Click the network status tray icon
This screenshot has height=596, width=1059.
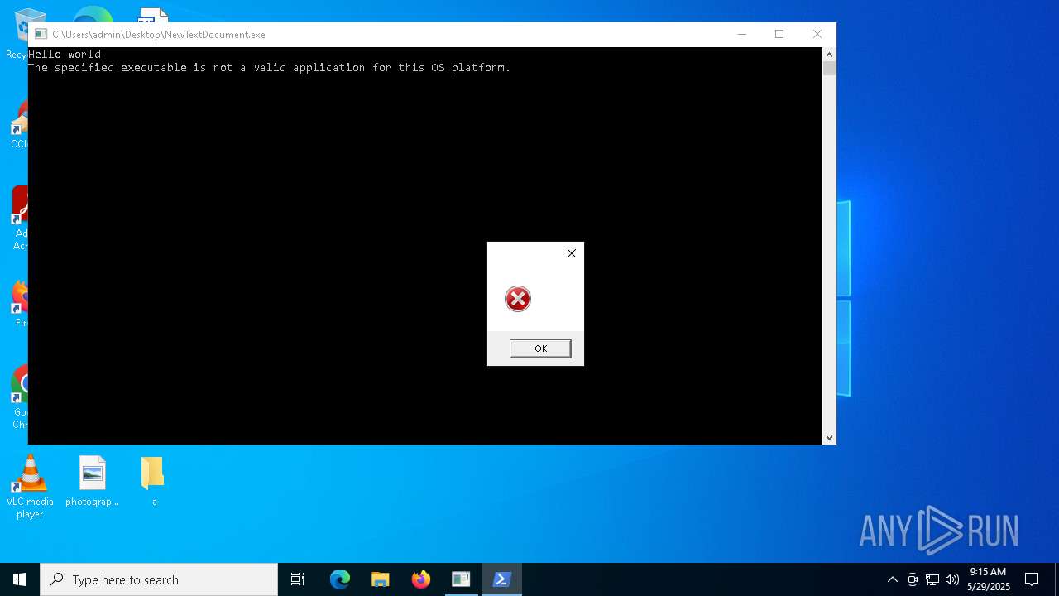tap(932, 579)
